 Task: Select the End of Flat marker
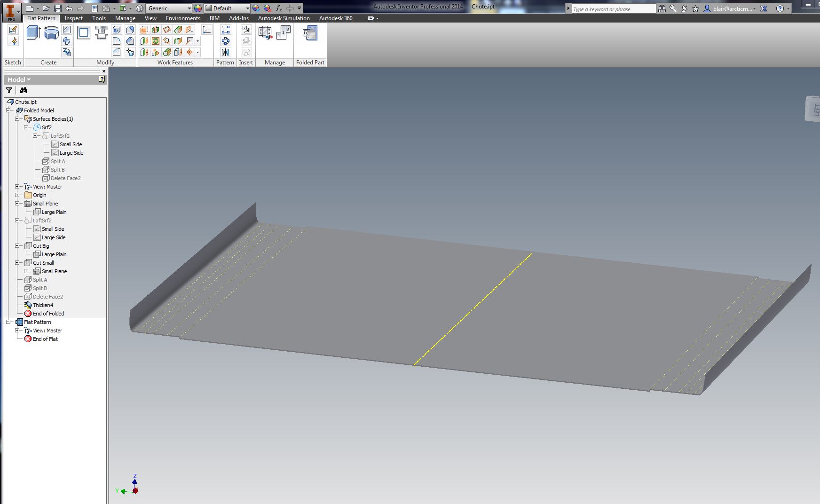[x=45, y=339]
